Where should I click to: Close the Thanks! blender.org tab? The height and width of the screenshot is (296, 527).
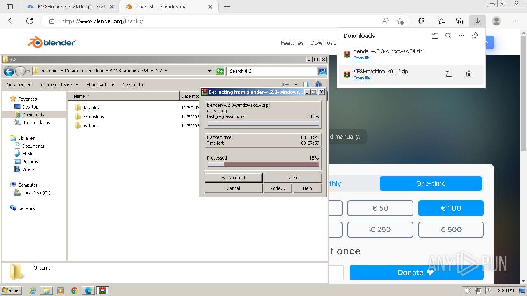point(210,7)
